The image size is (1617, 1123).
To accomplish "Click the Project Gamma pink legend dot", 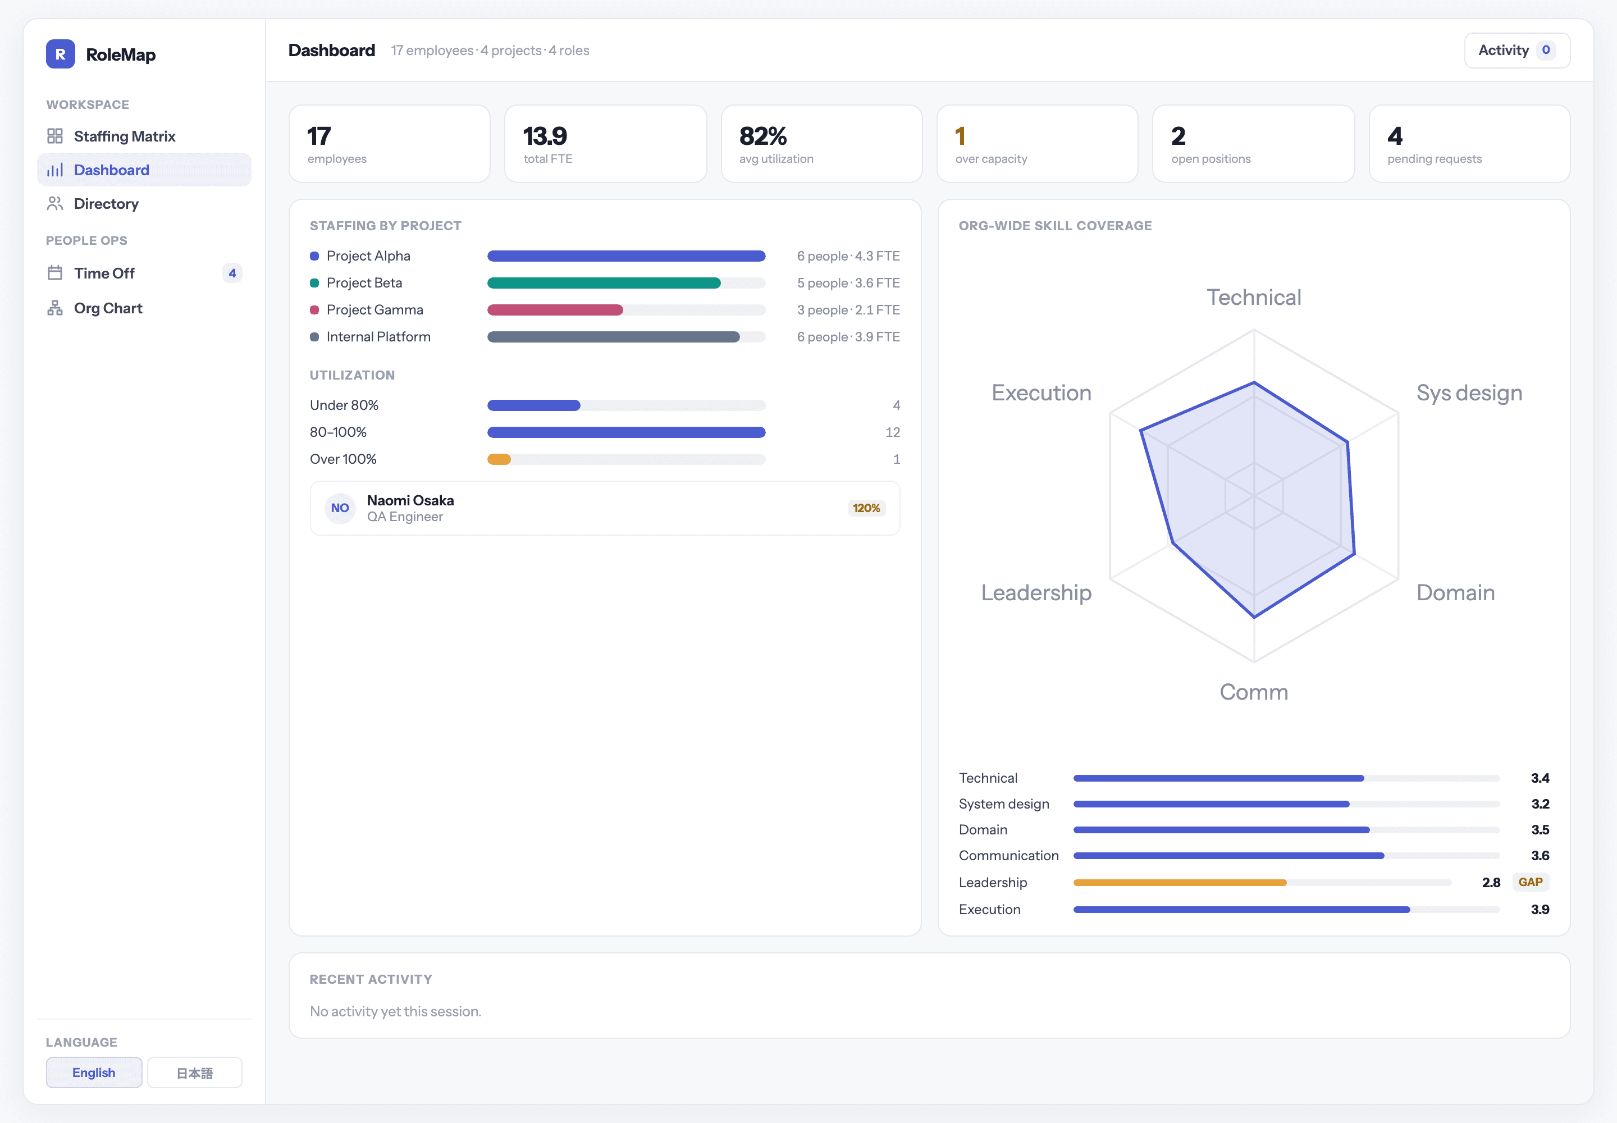I will 314,309.
